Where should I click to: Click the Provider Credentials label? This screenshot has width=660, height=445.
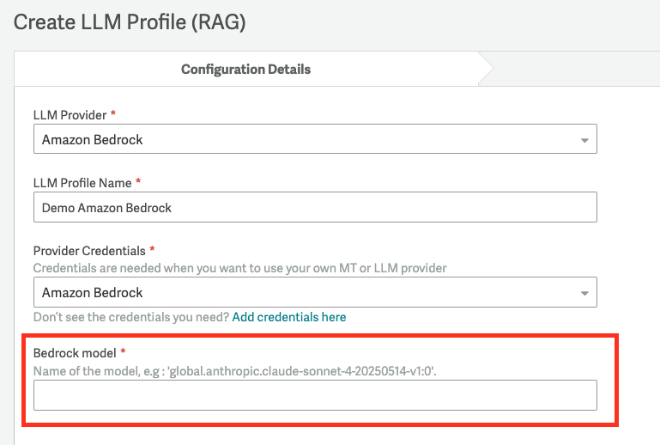pos(90,251)
